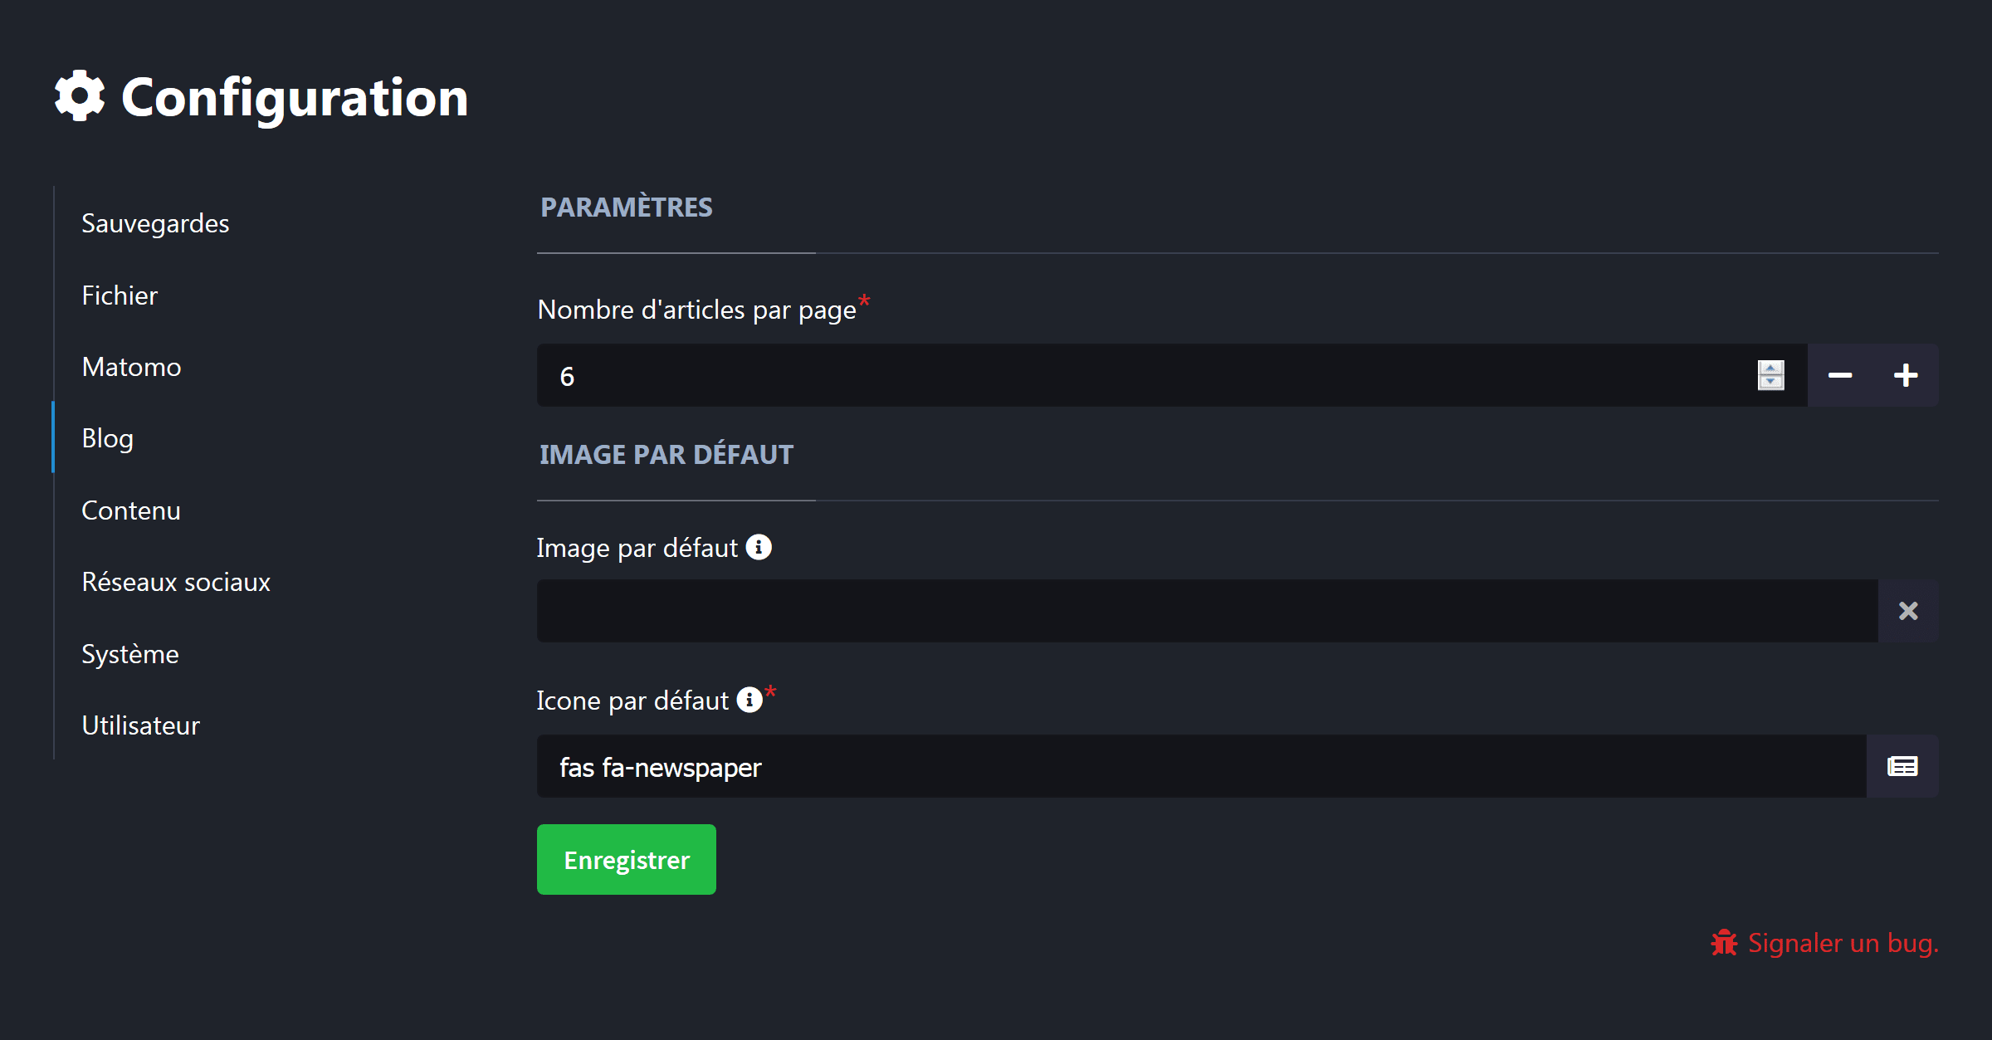Go to the Utilisateur section
Image resolution: width=1992 pixels, height=1040 pixels.
[x=140, y=725]
